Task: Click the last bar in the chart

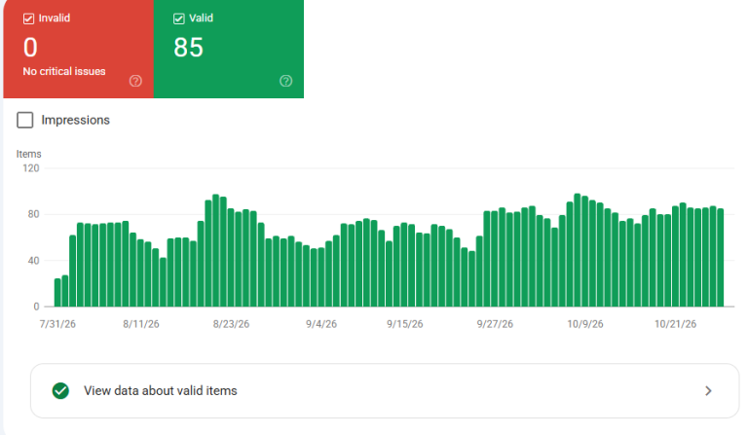Action: tap(721, 258)
